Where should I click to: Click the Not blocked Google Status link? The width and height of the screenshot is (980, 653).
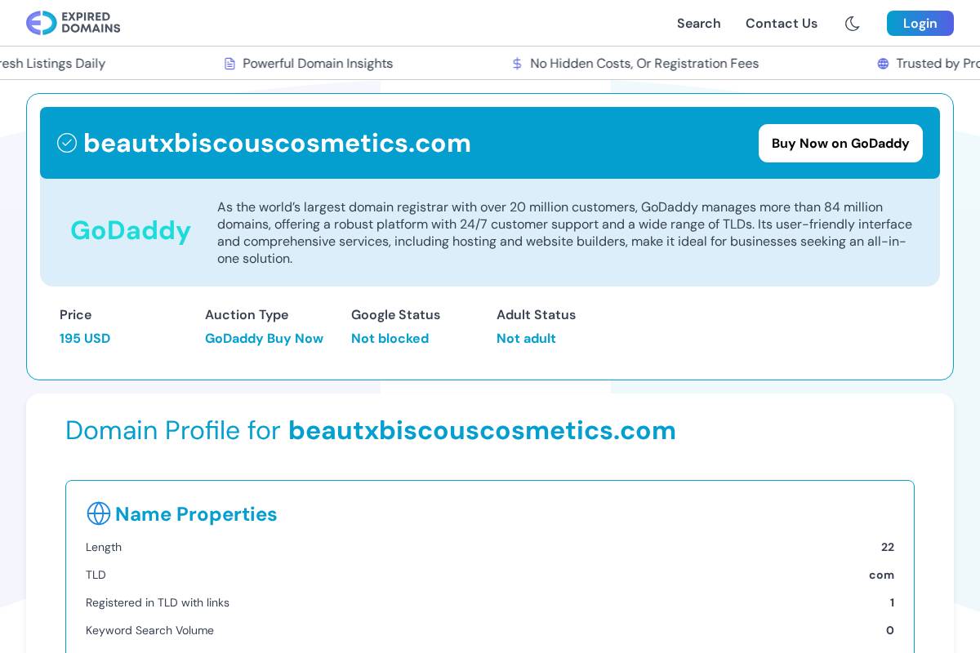pyautogui.click(x=390, y=338)
